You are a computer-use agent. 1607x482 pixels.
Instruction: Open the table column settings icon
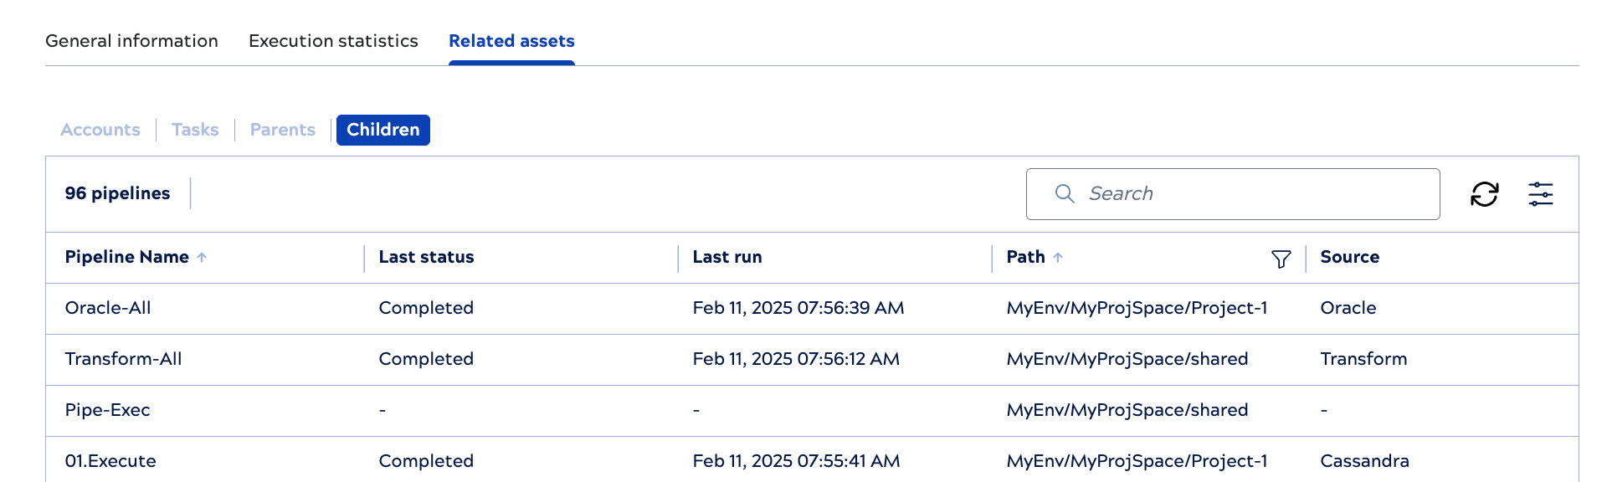click(x=1540, y=194)
